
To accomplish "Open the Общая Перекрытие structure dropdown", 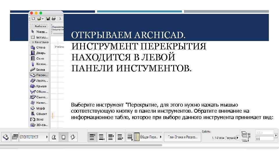I will click(161, 137).
